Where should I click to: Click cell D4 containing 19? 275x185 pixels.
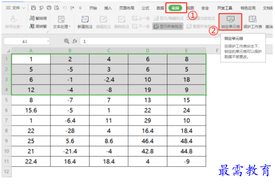[148, 90]
